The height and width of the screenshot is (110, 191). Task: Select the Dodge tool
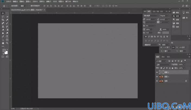tap(7, 33)
